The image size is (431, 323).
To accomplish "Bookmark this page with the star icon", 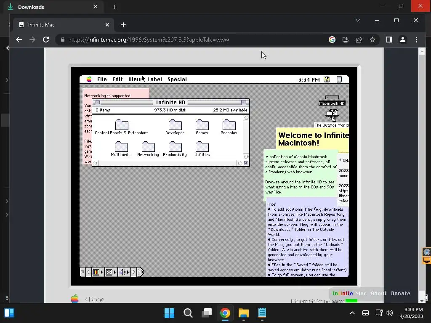I will [372, 40].
